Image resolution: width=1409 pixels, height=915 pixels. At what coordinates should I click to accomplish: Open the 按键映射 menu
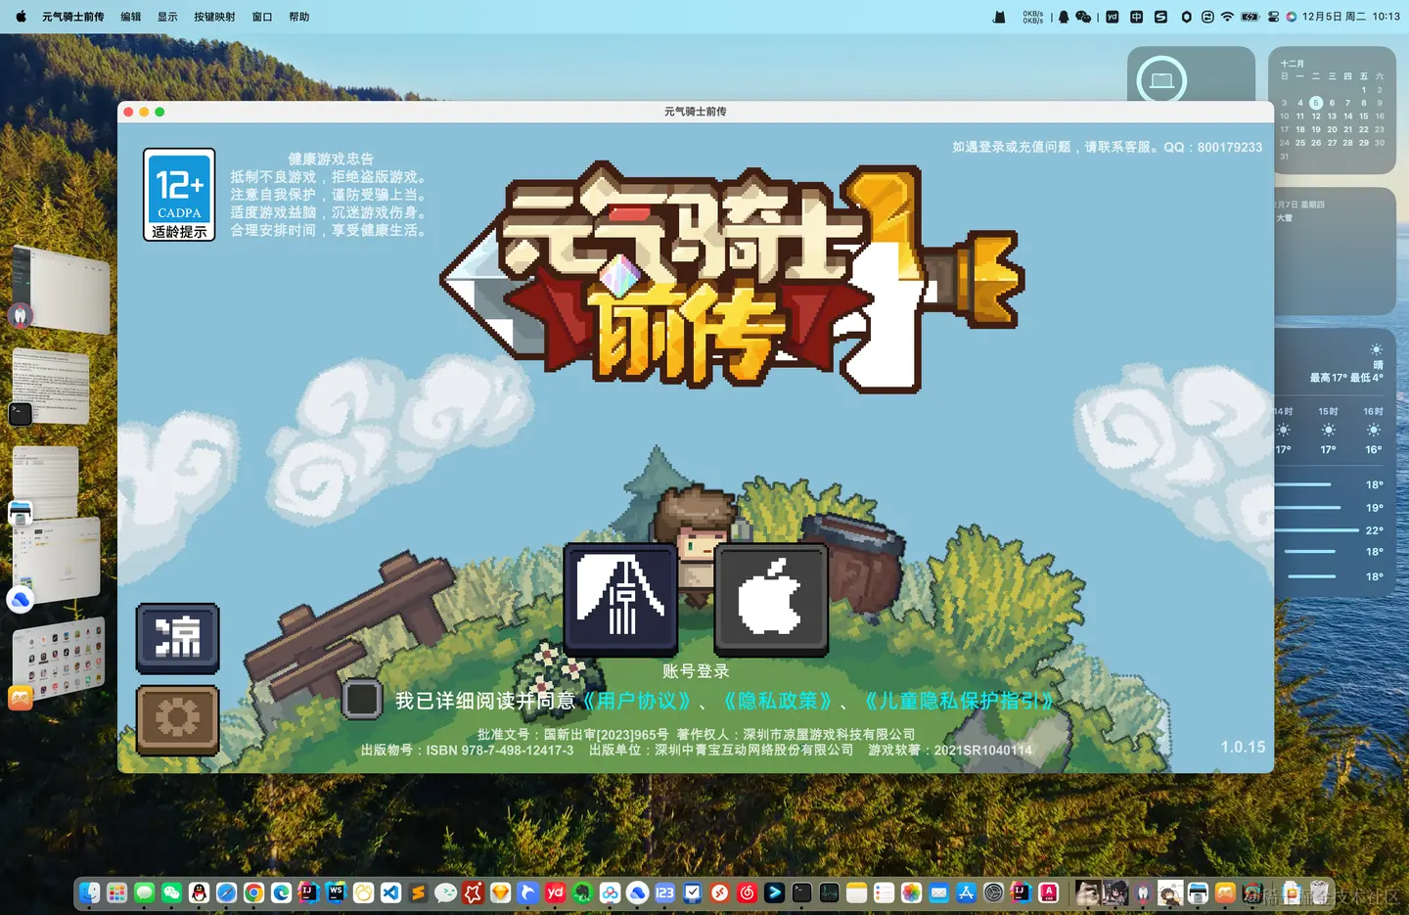point(214,17)
